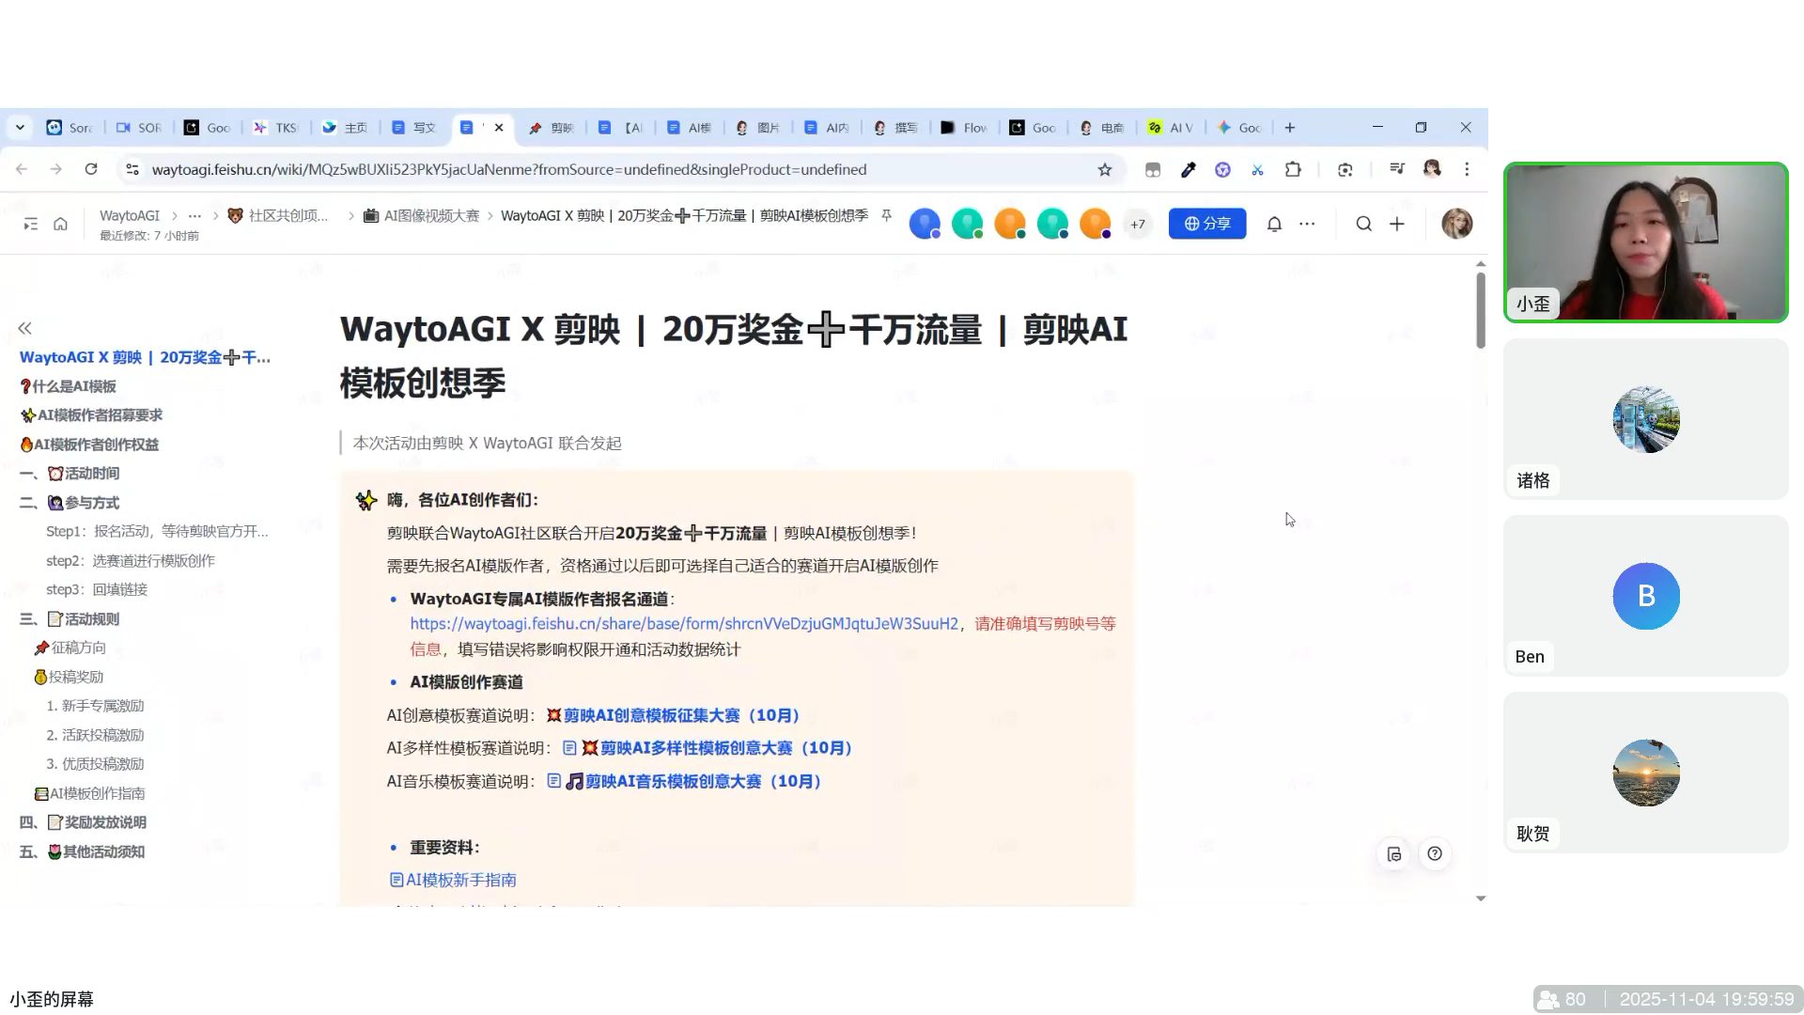The image size is (1804, 1015).
Task: Click the document vertical scrollbar thumb
Action: tap(1481, 310)
